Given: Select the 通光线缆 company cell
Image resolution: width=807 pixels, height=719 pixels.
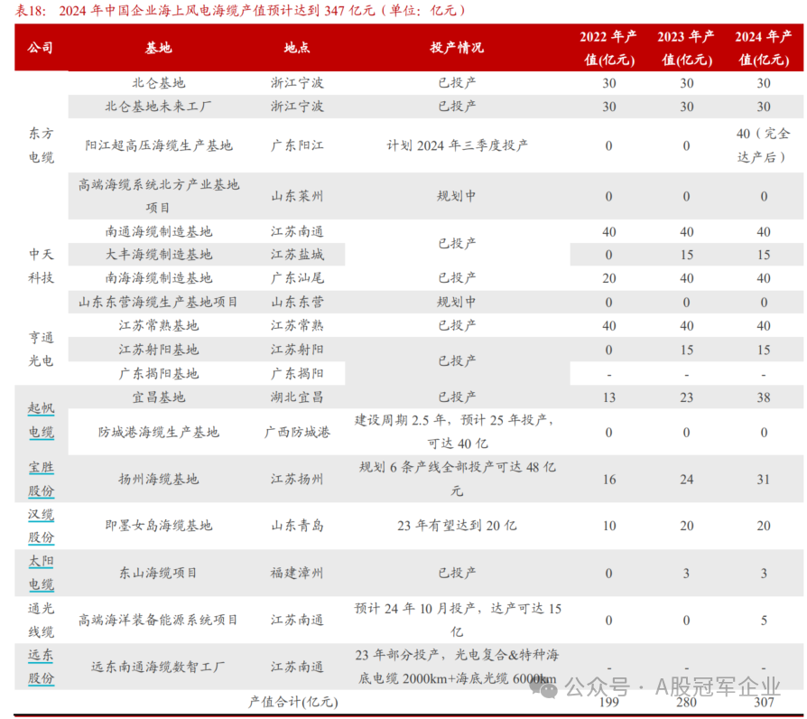Looking at the screenshot, I should [x=41, y=620].
